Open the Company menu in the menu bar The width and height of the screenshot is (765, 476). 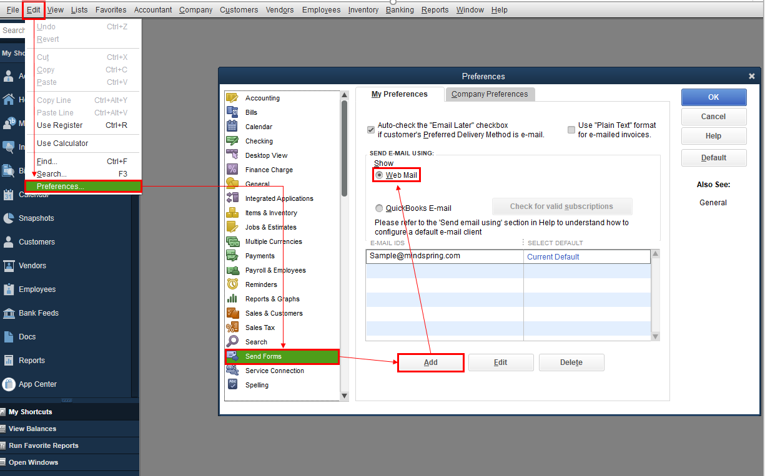tap(195, 10)
